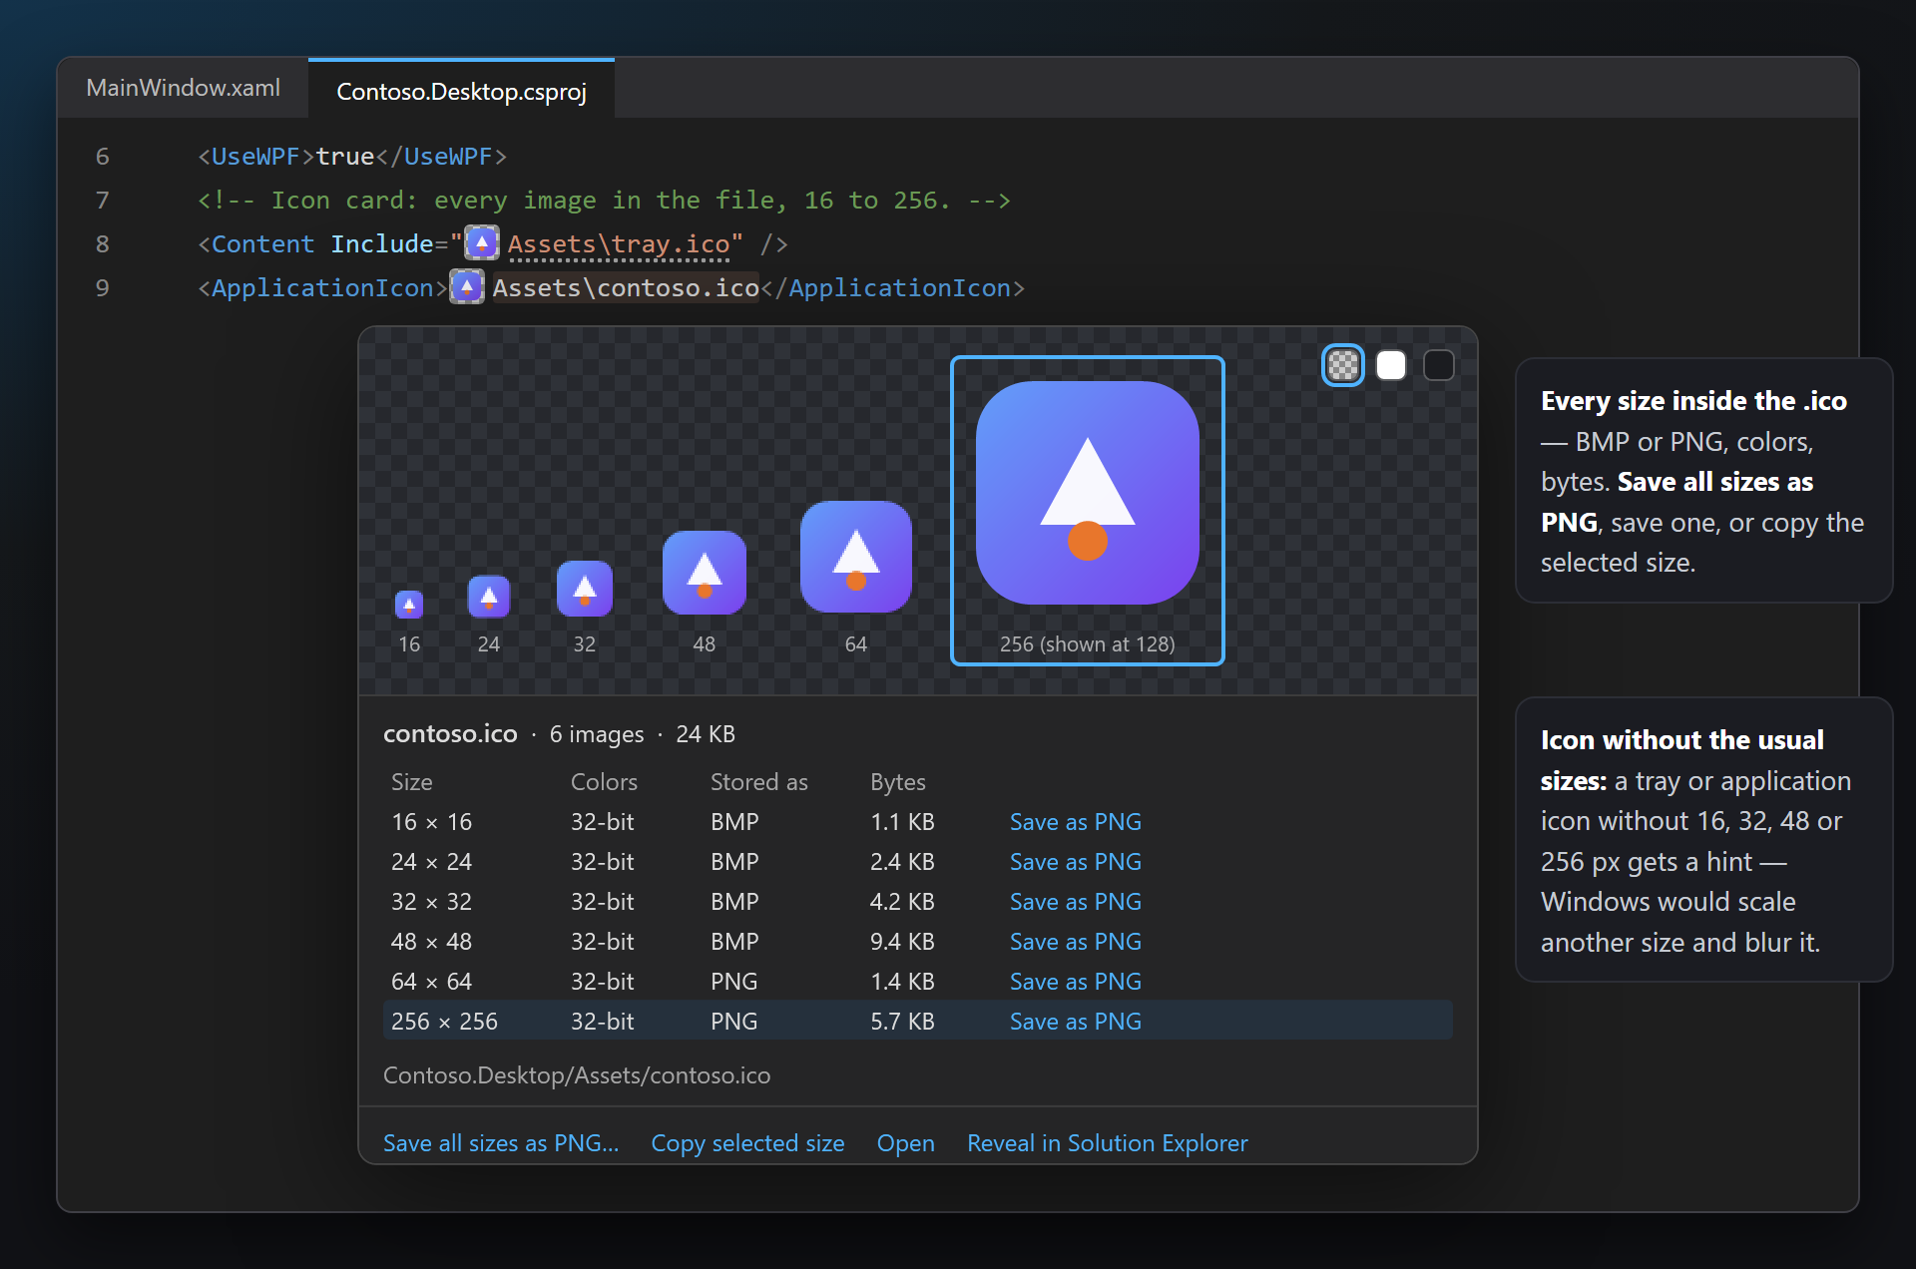Click the inline icon before Assets\tray.ico
1916x1269 pixels.
coord(482,242)
